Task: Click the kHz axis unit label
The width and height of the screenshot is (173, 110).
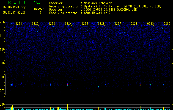Action: 2,22
